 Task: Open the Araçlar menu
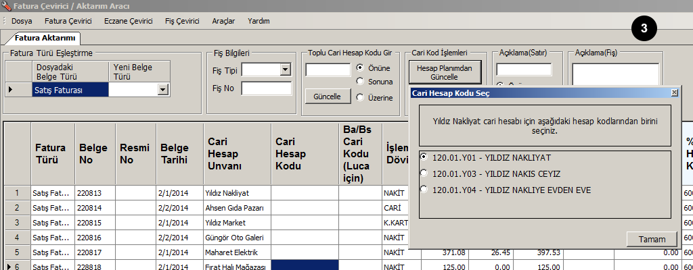pyautogui.click(x=223, y=21)
